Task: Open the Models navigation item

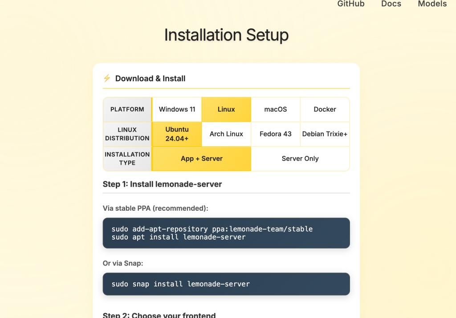Action: pos(432,4)
